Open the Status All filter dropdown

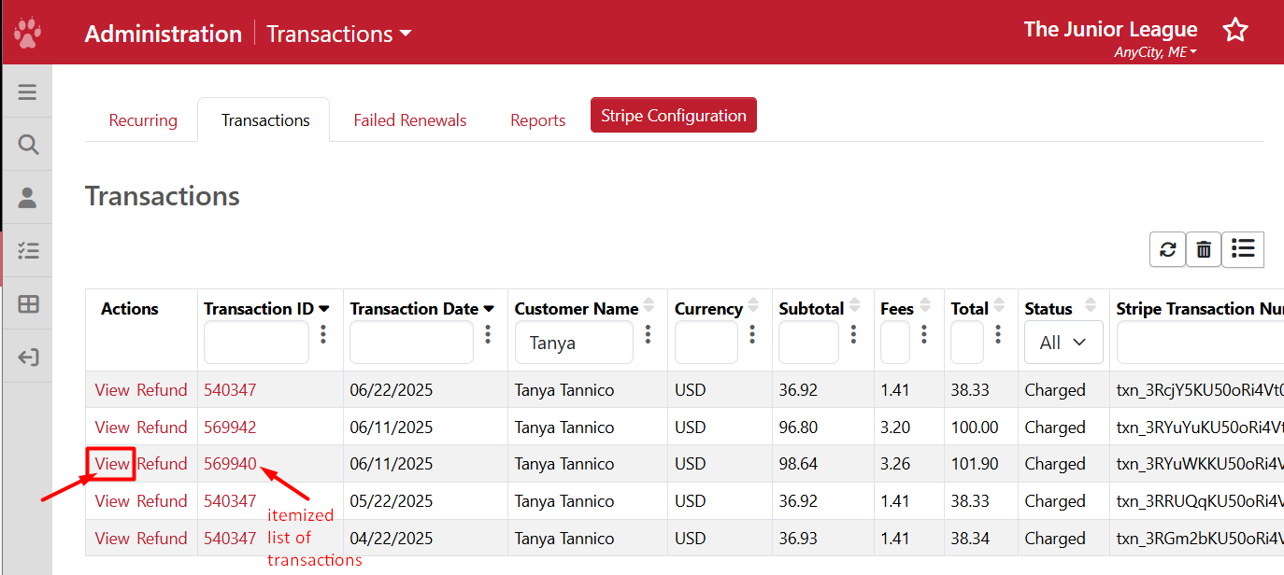pyautogui.click(x=1063, y=343)
